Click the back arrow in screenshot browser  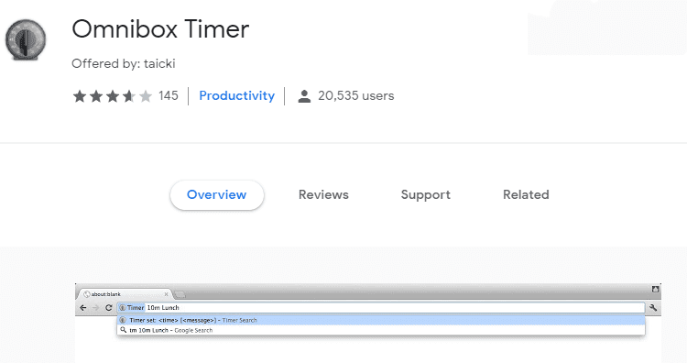pyautogui.click(x=82, y=308)
